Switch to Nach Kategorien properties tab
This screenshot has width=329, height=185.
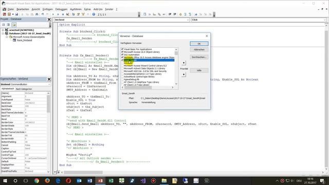coord(24,89)
